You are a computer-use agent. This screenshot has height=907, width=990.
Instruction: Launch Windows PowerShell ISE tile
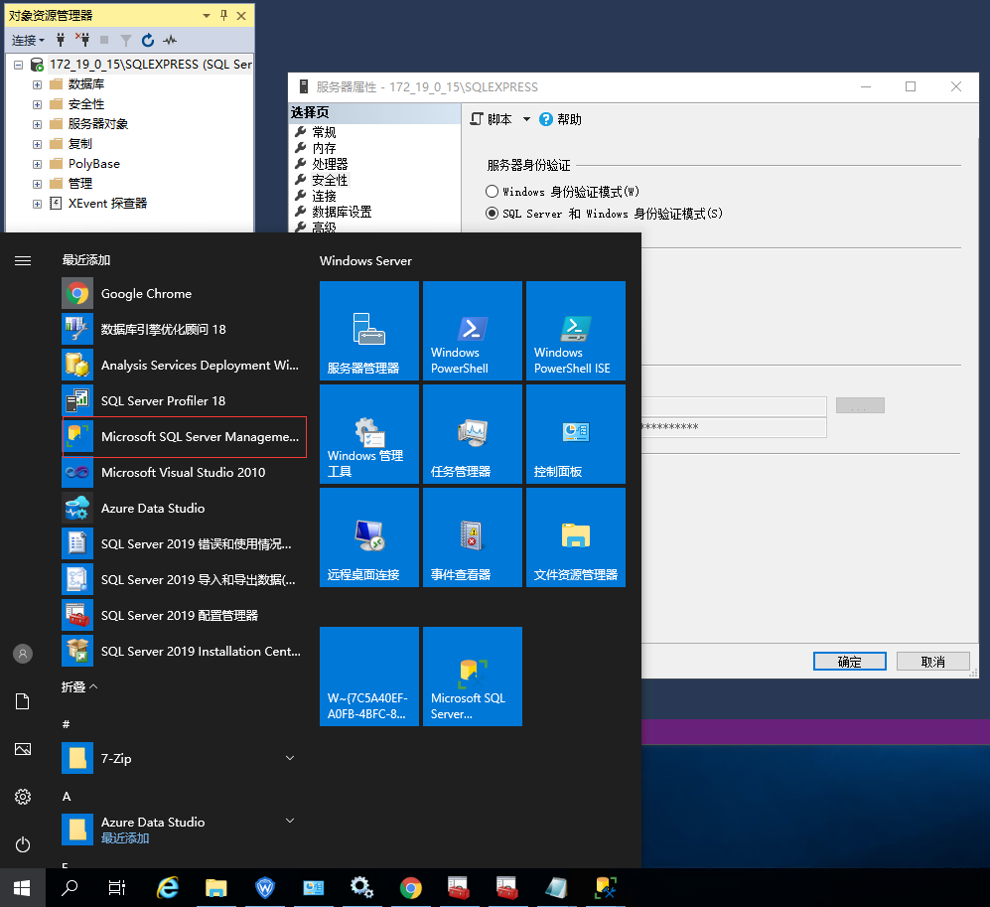pos(575,331)
